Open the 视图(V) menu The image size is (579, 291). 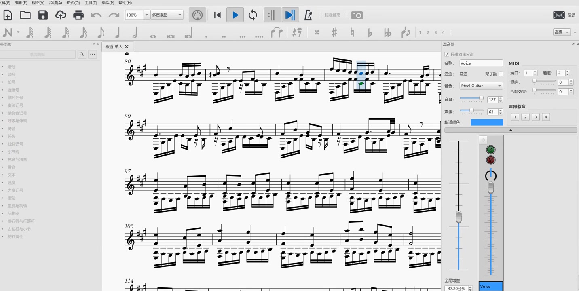click(38, 3)
